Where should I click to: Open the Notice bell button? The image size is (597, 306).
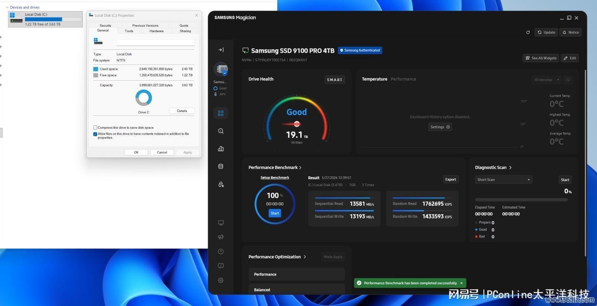(x=570, y=32)
